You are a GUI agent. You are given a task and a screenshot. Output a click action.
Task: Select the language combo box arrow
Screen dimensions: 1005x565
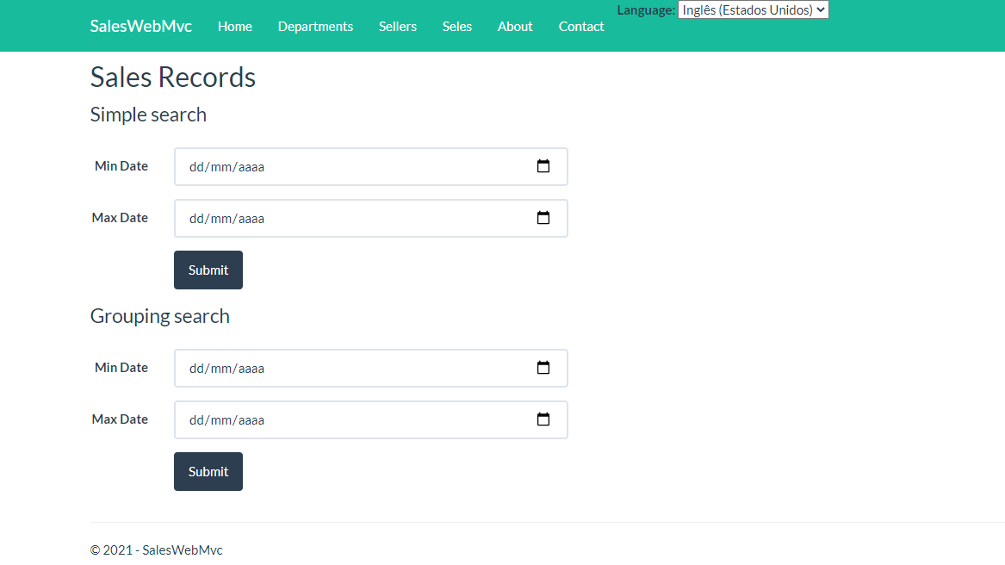820,9
